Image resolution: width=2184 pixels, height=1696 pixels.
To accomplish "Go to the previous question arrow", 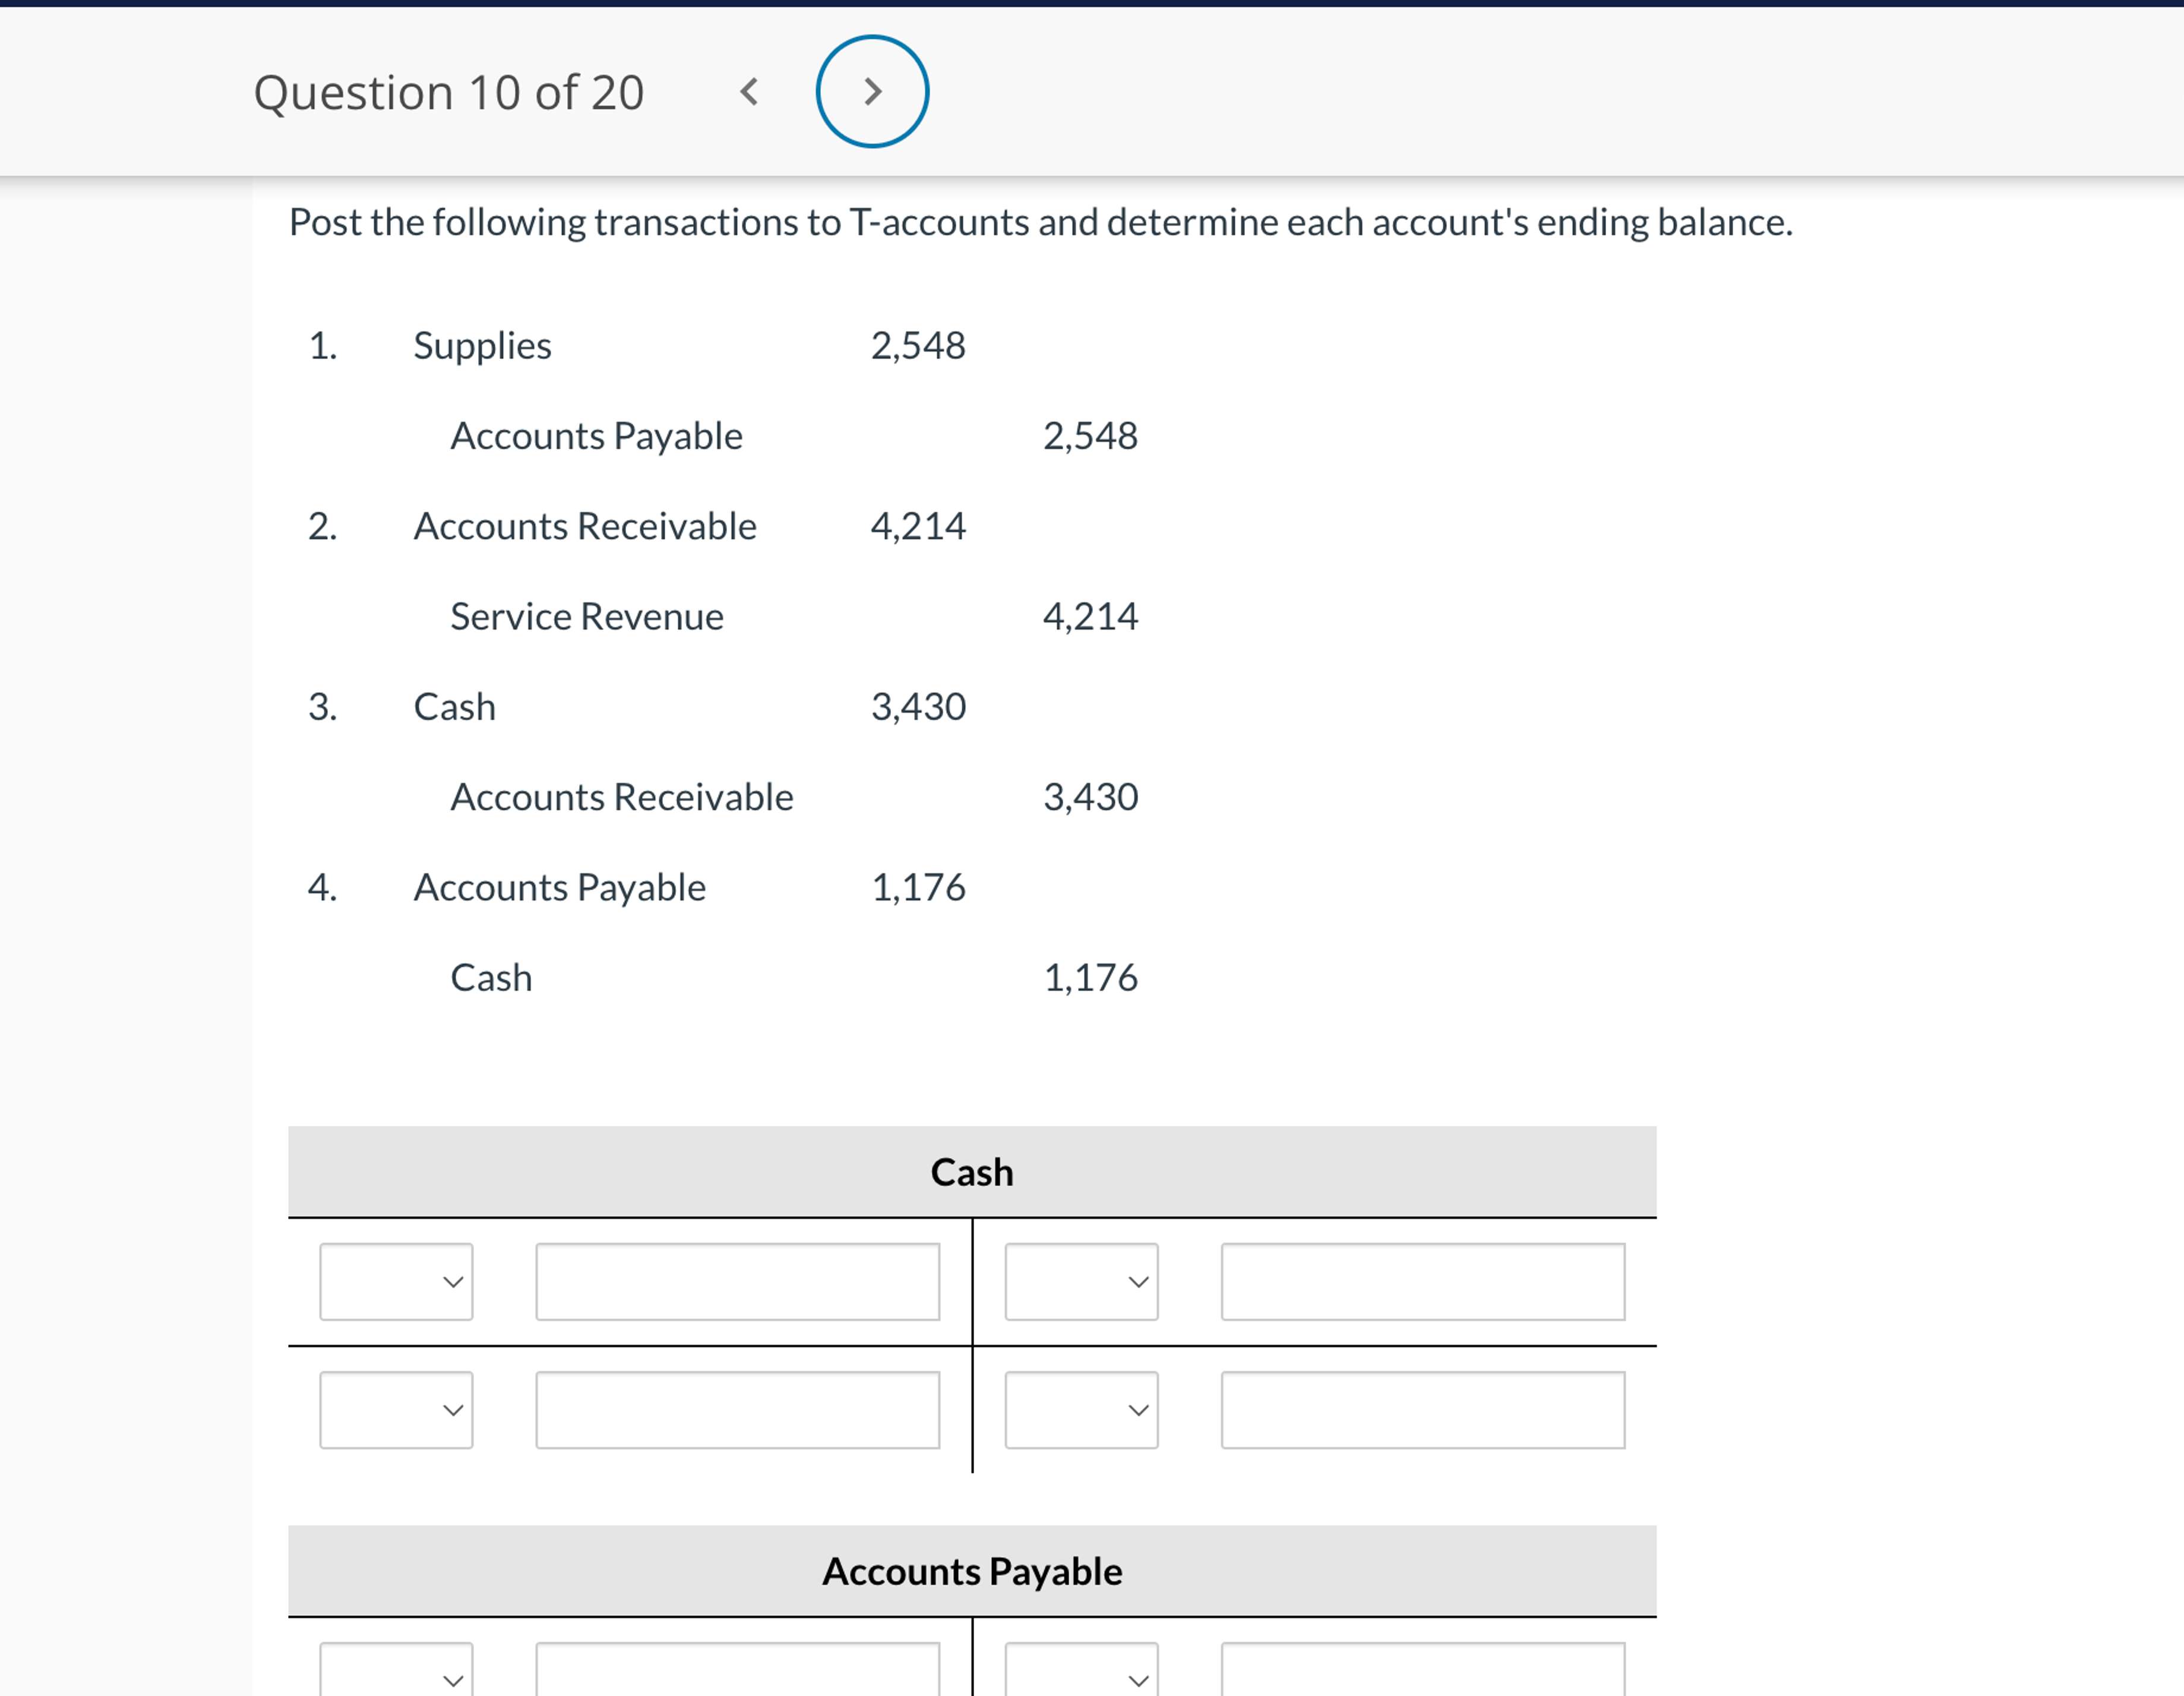I will coord(749,92).
